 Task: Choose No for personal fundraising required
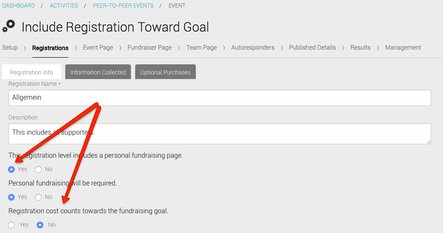[x=38, y=197]
